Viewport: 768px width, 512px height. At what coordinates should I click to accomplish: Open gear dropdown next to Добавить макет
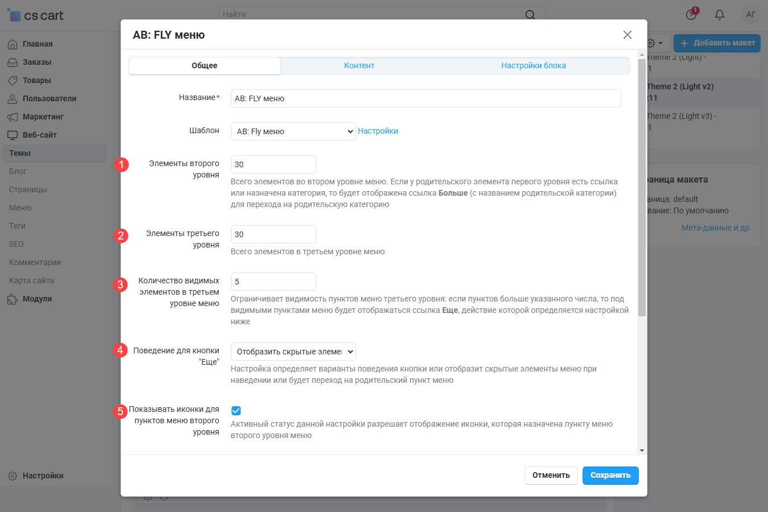[x=655, y=43]
